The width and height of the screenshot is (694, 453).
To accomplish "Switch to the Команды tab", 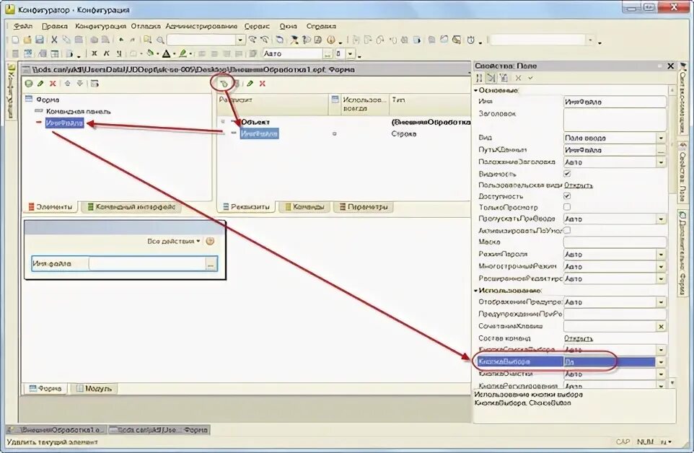I will 304,206.
